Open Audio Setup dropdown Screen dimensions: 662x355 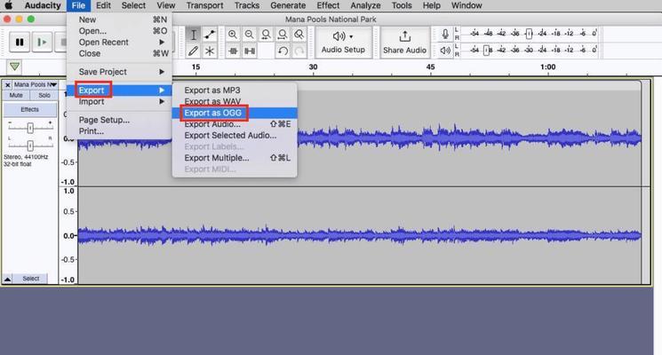pyautogui.click(x=343, y=43)
